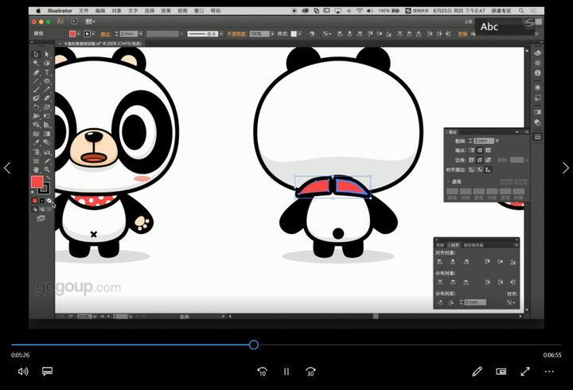Screen dimensions: 573x390
Task: Set corner to bevel join
Action: point(488,160)
